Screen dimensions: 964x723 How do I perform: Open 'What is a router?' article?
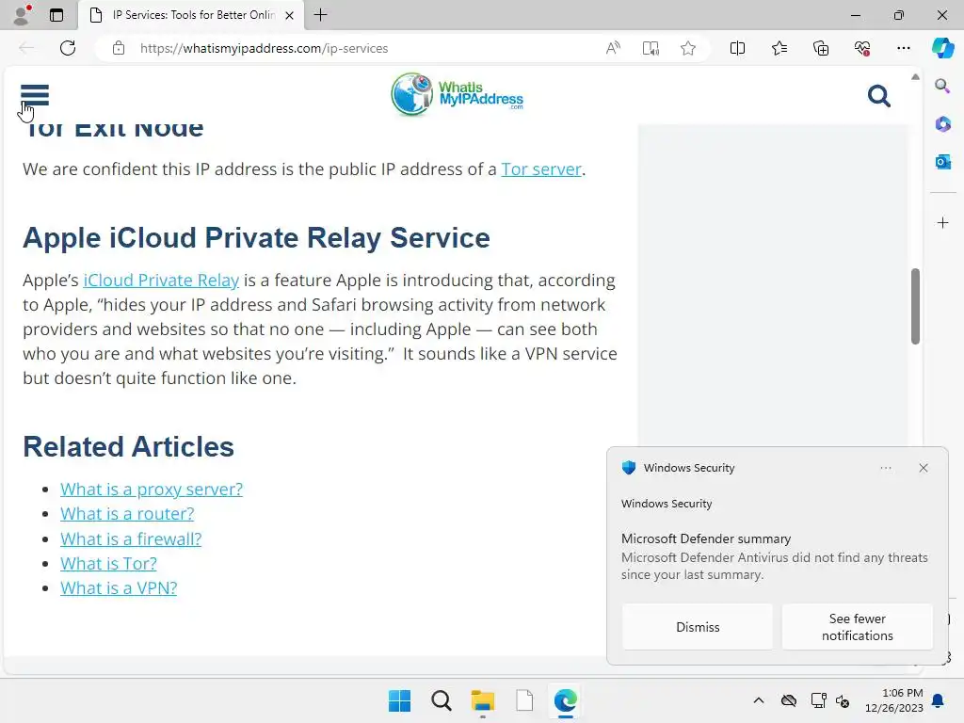tap(127, 514)
